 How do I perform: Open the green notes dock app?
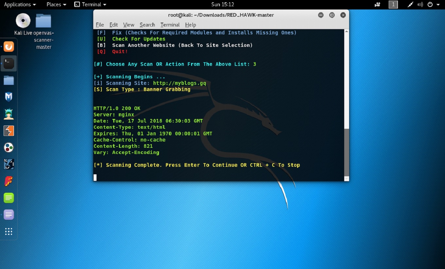pos(9,198)
